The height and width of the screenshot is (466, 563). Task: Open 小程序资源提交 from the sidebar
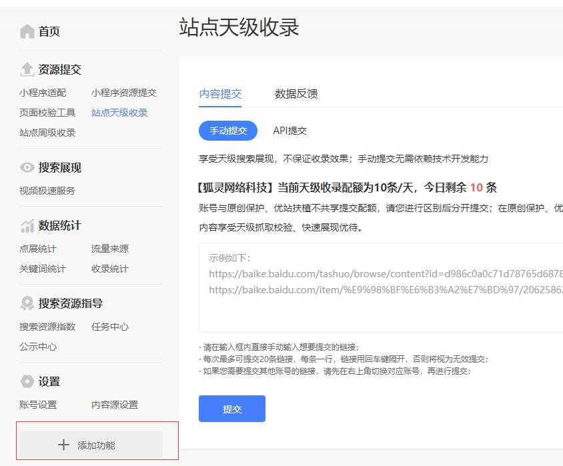(x=123, y=93)
